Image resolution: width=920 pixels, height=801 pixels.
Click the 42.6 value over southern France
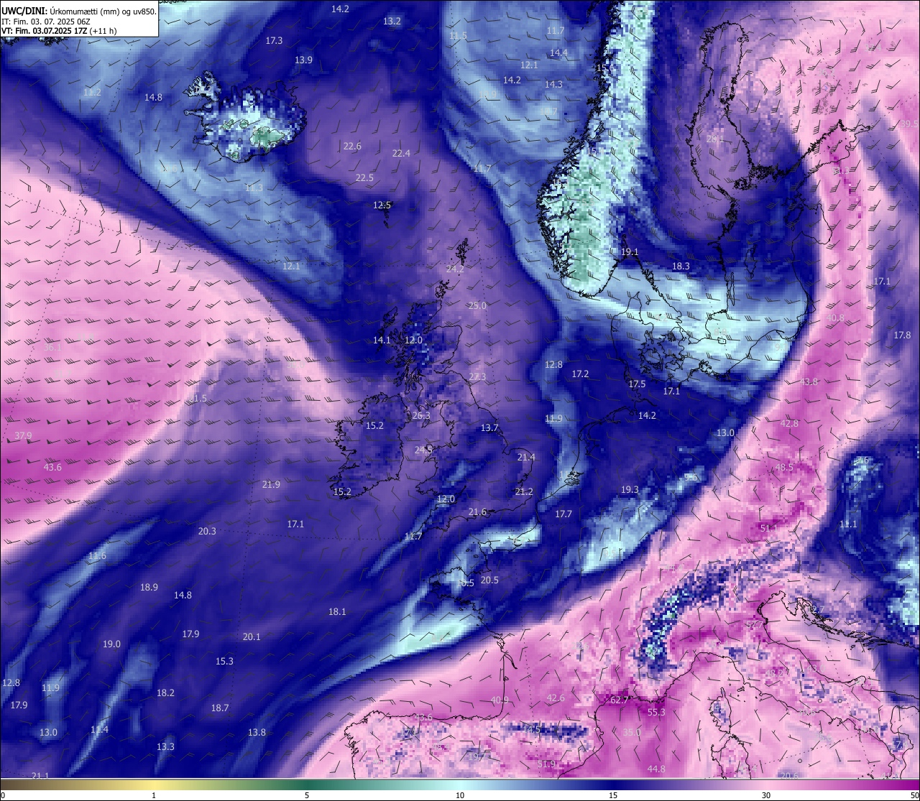click(x=556, y=698)
